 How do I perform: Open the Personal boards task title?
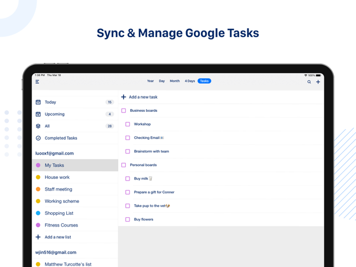tap(143, 165)
